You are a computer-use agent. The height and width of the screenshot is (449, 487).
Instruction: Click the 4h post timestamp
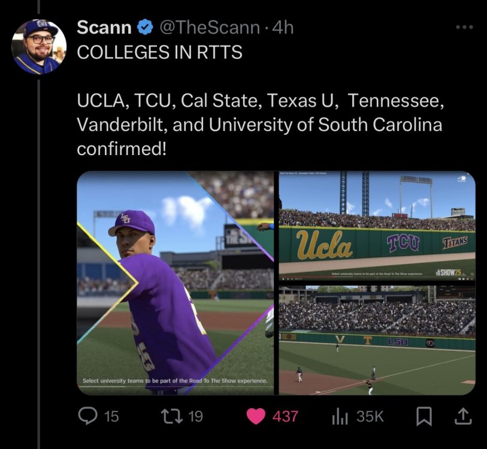point(283,28)
